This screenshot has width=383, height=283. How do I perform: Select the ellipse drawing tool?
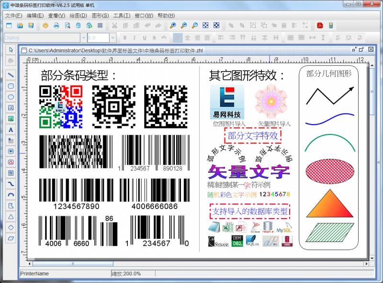[11, 97]
